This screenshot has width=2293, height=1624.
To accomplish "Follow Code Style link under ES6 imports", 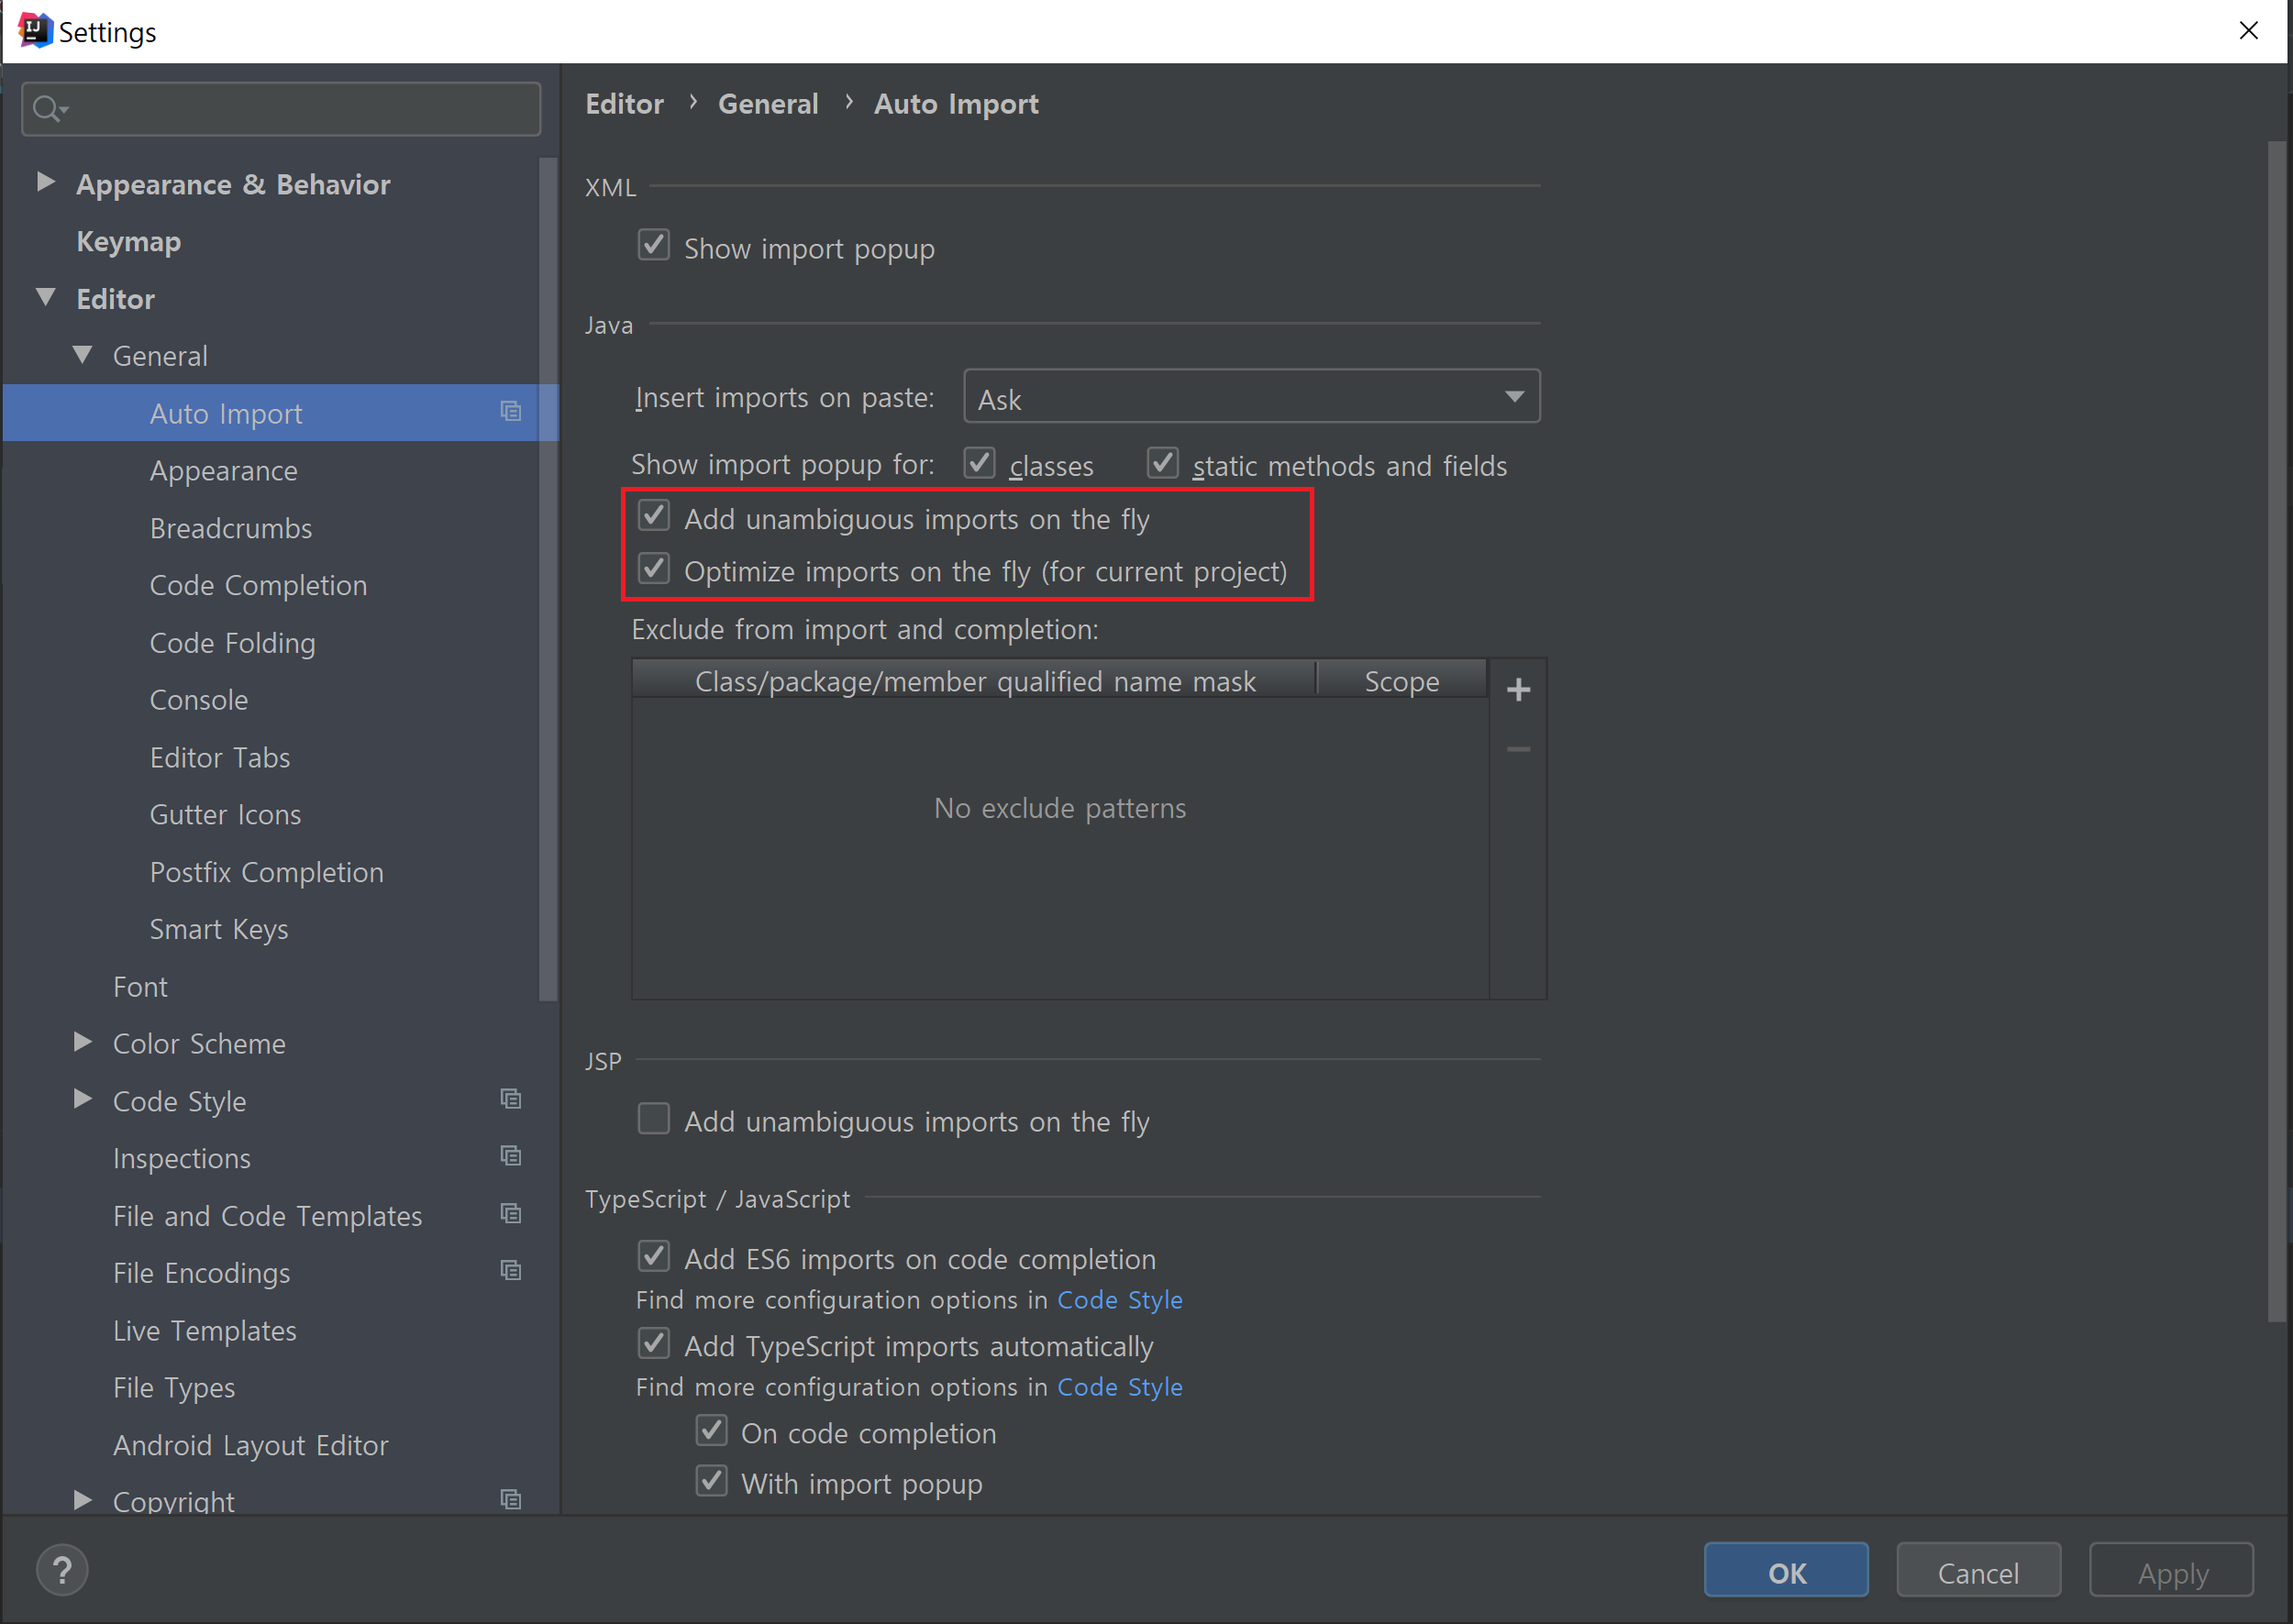I will (x=1119, y=1300).
